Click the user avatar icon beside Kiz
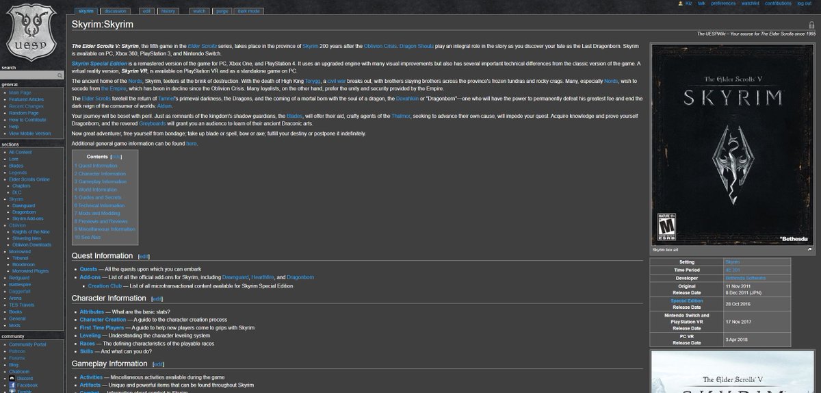Viewport: 821px width, 393px height. [679, 3]
